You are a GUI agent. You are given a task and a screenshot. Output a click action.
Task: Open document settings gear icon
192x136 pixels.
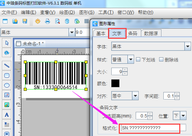coord(38,21)
